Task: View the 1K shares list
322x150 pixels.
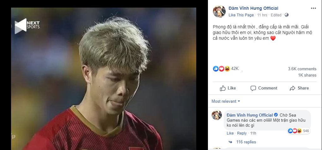Action: pos(307,75)
